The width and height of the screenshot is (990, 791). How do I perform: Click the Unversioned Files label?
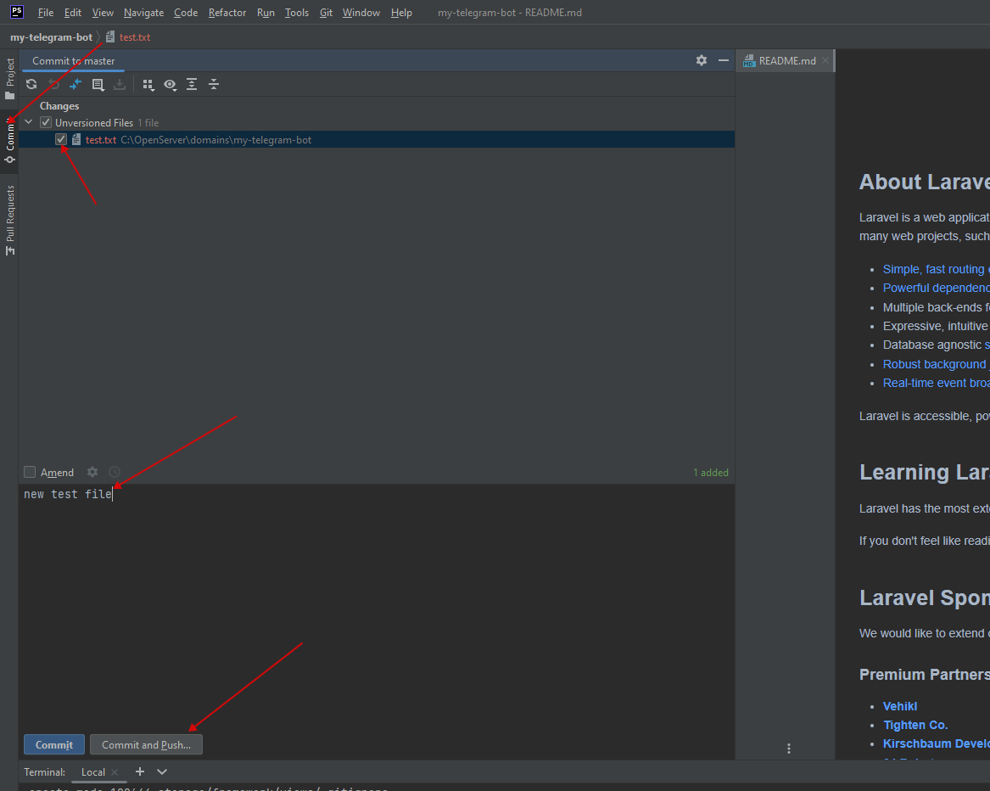[x=94, y=122]
